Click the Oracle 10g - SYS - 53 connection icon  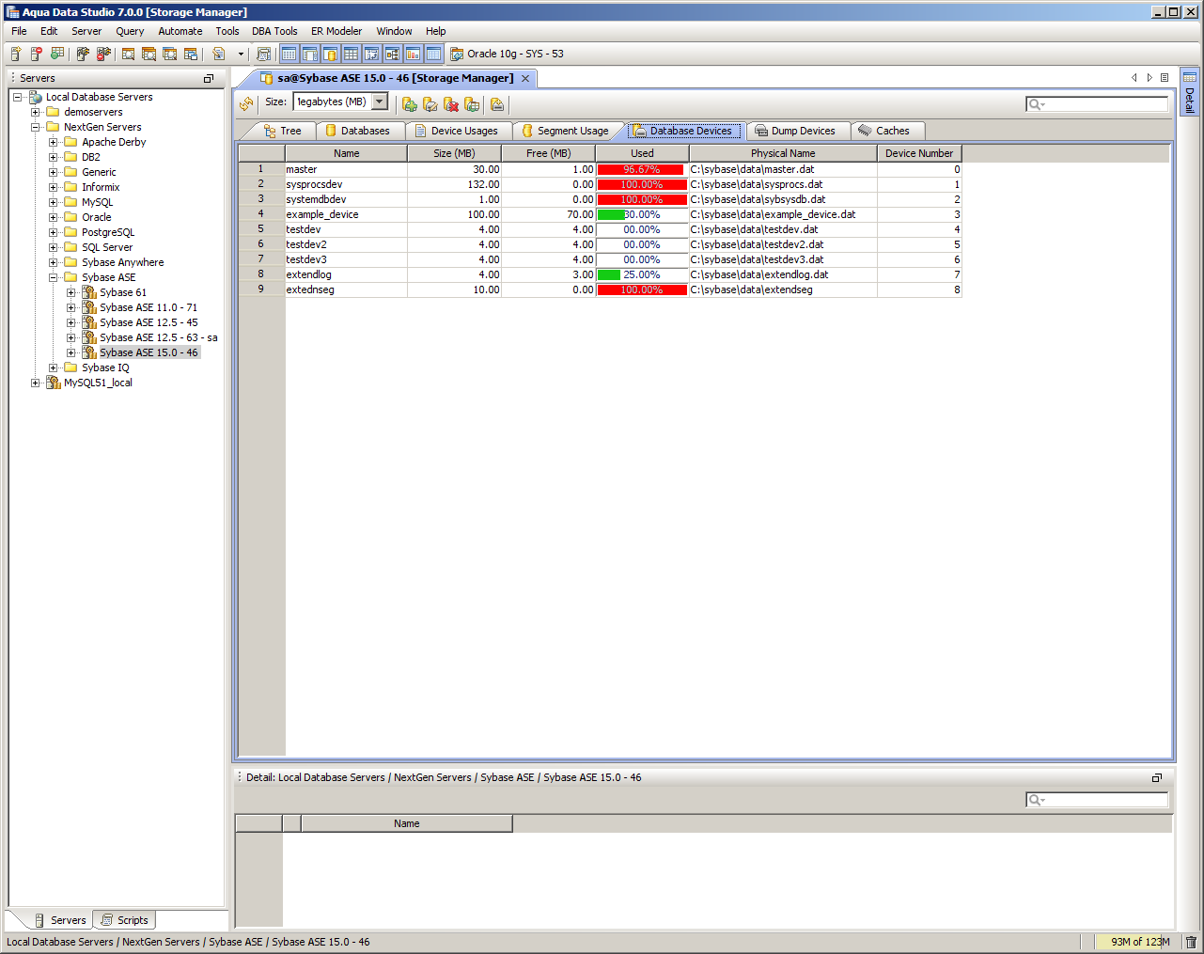pos(457,55)
